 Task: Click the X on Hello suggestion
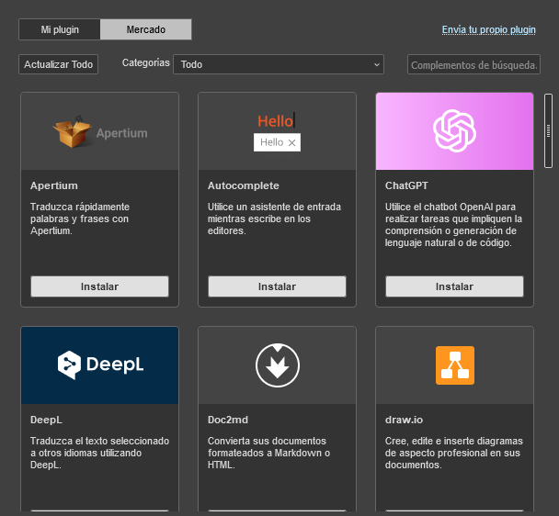click(291, 143)
